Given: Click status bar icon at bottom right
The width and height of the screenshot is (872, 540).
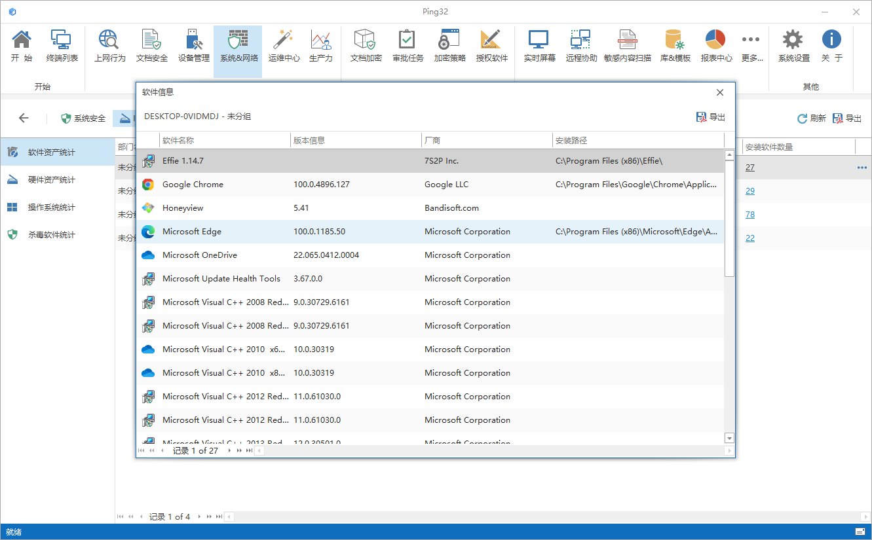Looking at the screenshot, I should click(x=860, y=531).
